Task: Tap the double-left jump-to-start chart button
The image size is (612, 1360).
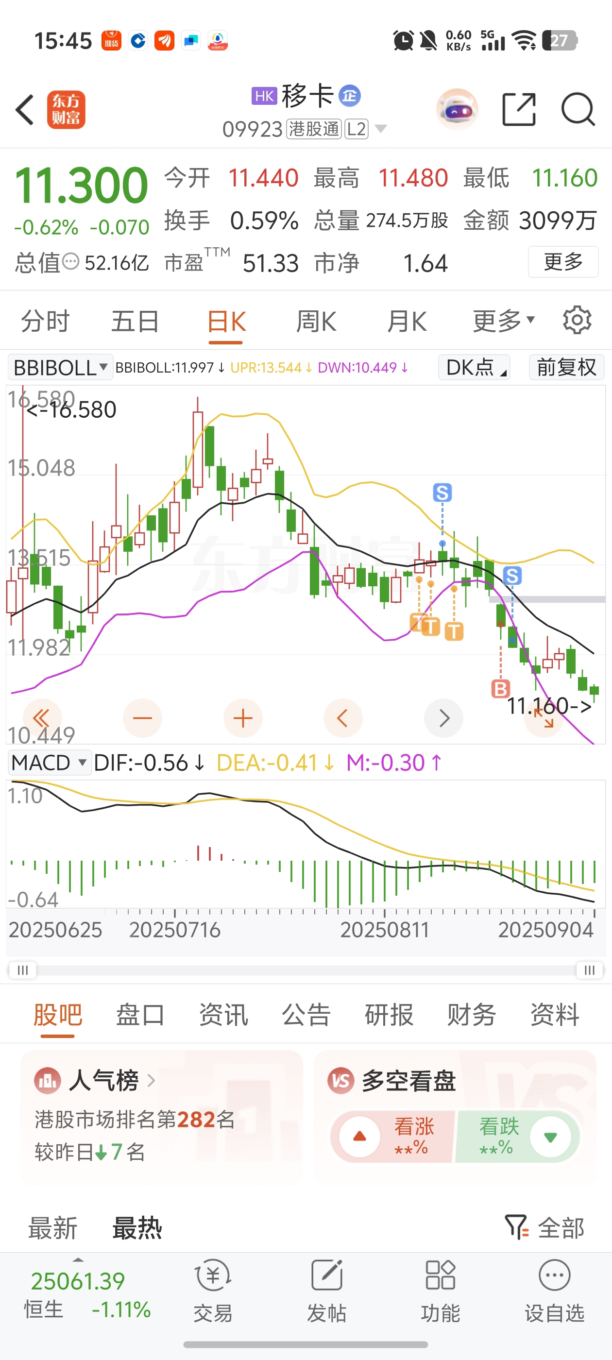Action: coord(42,718)
